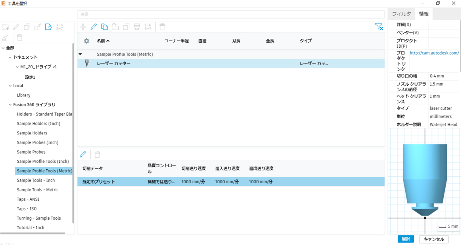Sort by 名前 column header

103,41
